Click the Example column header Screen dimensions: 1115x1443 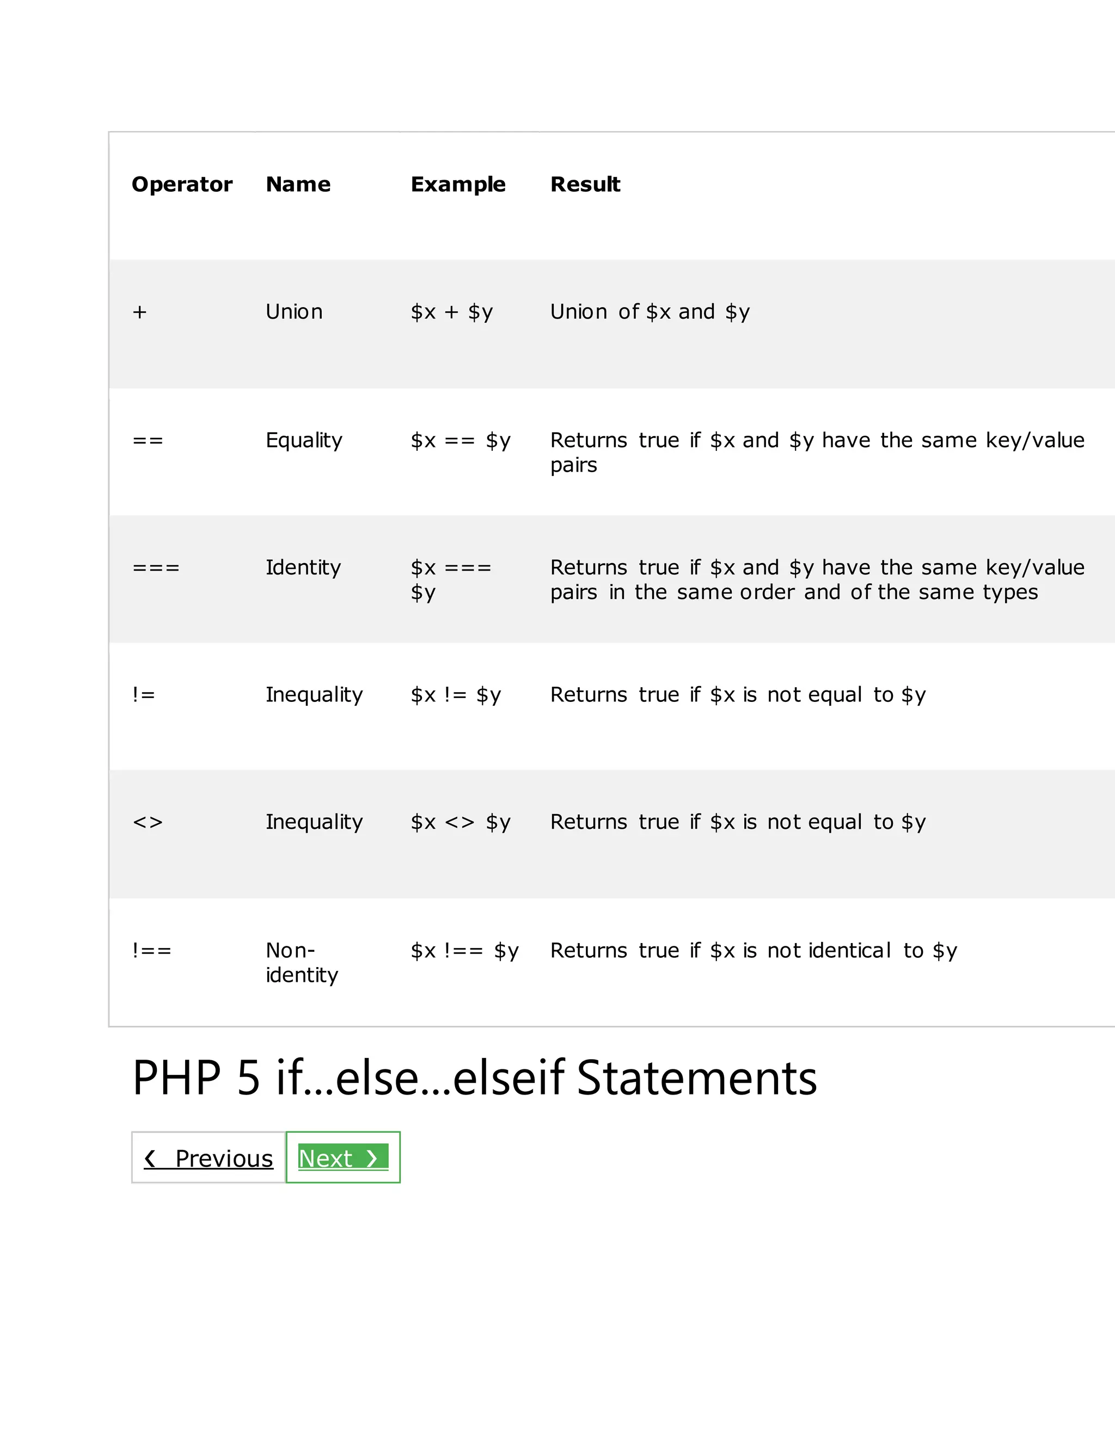[x=458, y=185]
